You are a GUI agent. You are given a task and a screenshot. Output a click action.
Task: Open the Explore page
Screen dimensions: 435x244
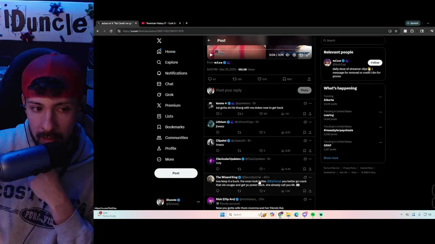(167, 62)
